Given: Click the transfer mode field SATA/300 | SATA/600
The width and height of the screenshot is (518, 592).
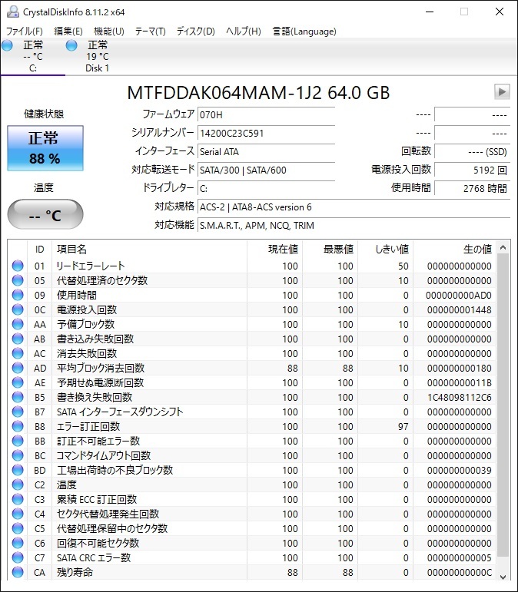Looking at the screenshot, I should [267, 170].
